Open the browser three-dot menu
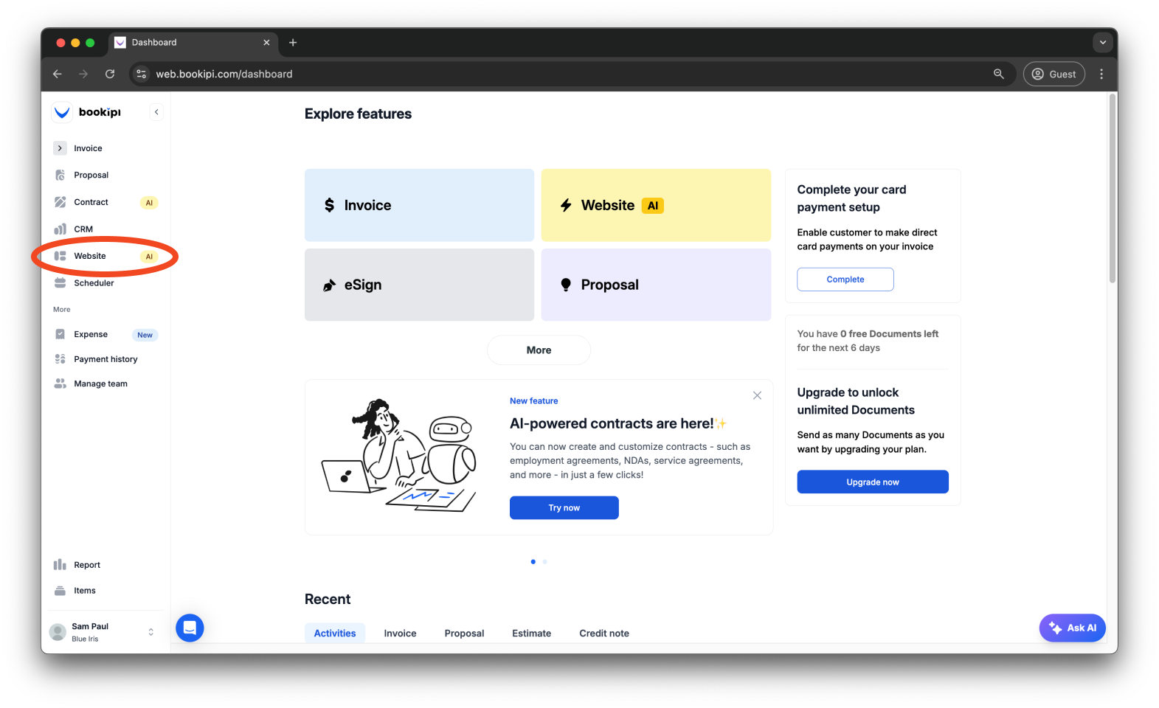The height and width of the screenshot is (708, 1159). [x=1101, y=74]
